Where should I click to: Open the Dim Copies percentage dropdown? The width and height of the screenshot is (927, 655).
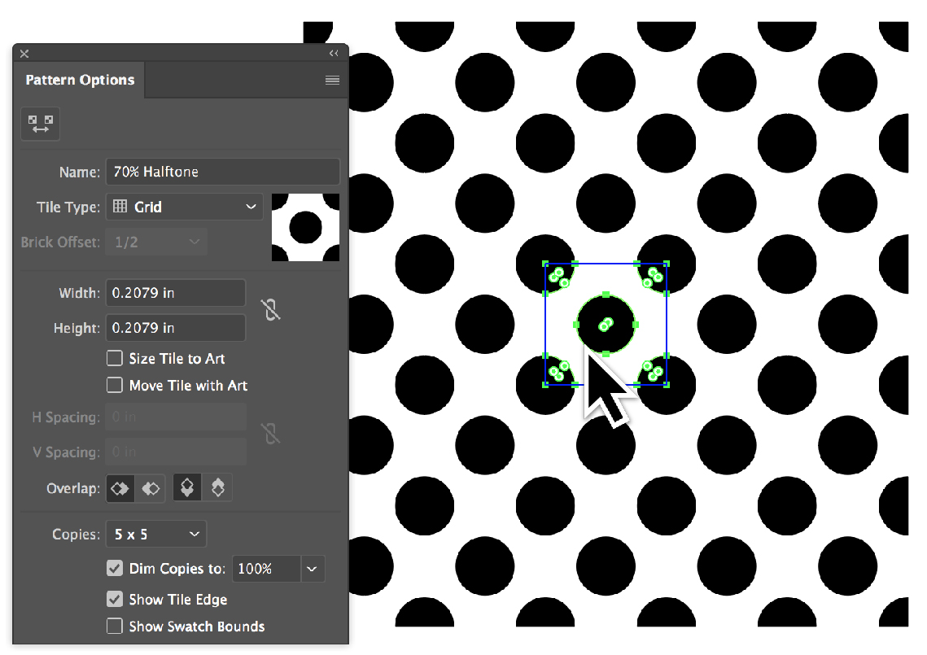tap(312, 568)
